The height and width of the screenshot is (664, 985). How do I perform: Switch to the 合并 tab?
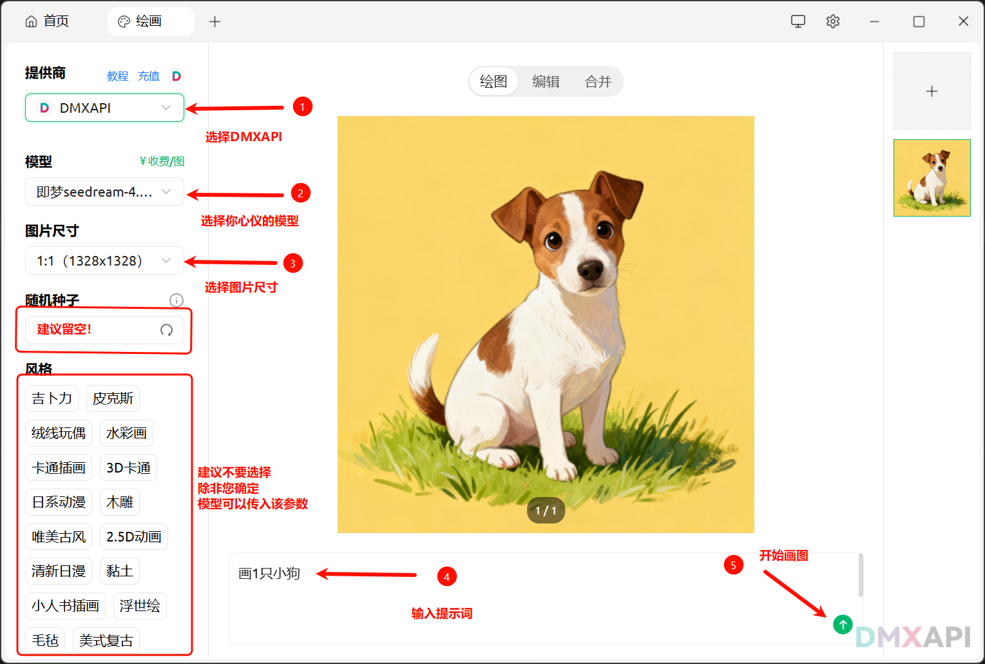(x=597, y=82)
